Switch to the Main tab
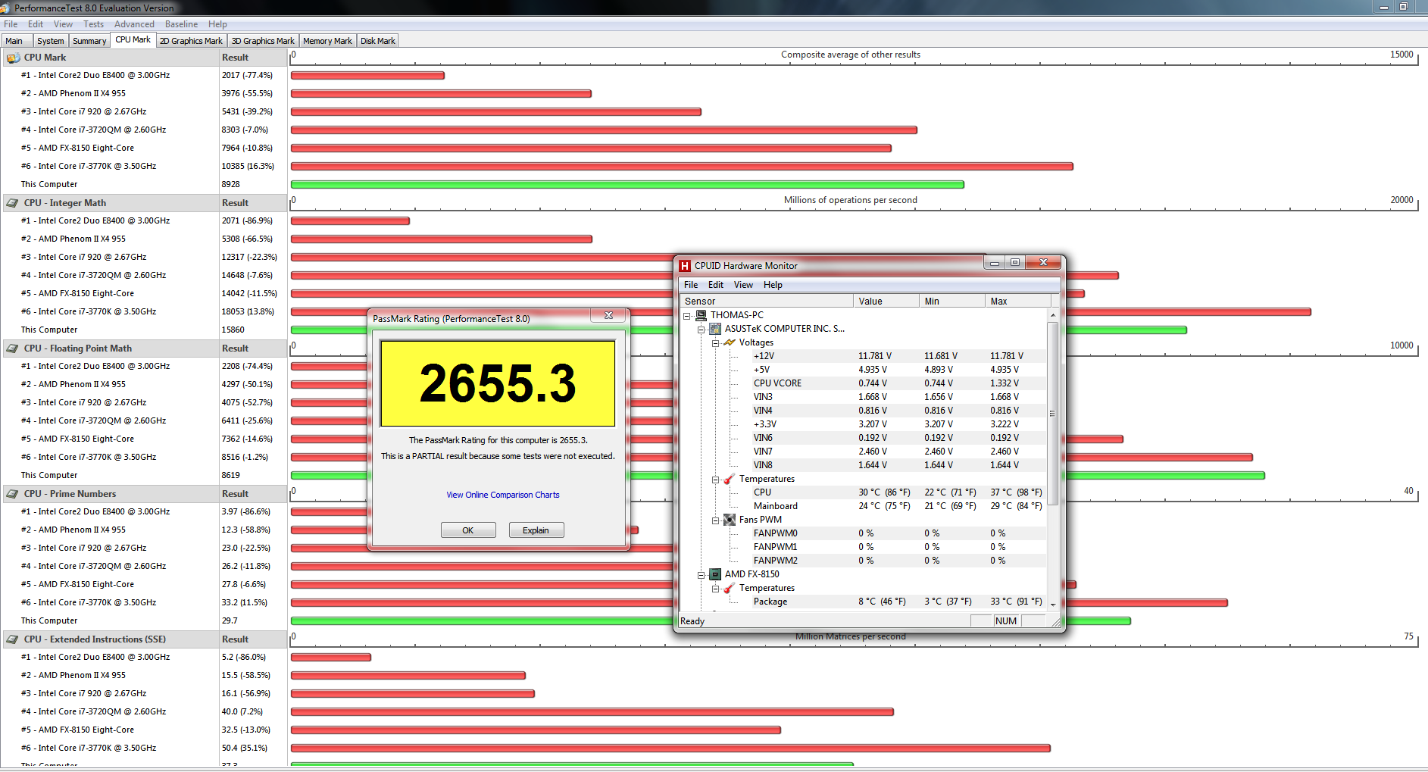 pyautogui.click(x=14, y=41)
